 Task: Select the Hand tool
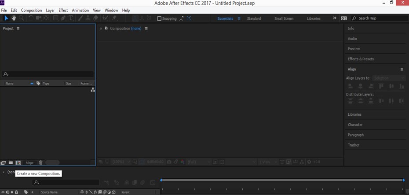click(x=14, y=18)
